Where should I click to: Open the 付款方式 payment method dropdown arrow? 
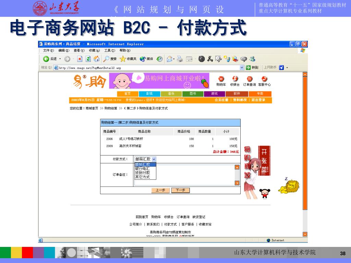[154, 159]
